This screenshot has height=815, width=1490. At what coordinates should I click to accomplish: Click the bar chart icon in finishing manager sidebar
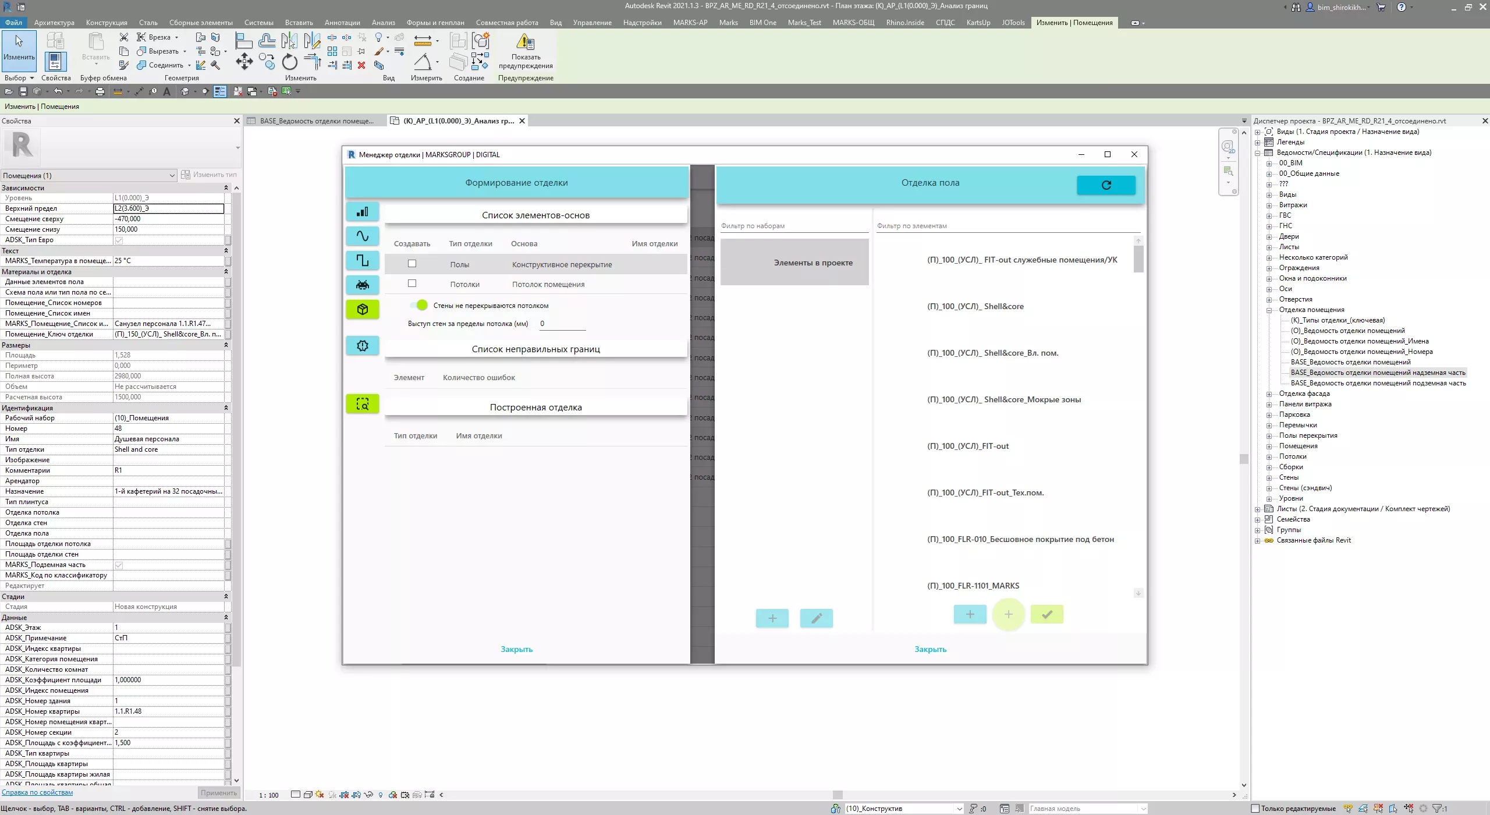tap(362, 212)
